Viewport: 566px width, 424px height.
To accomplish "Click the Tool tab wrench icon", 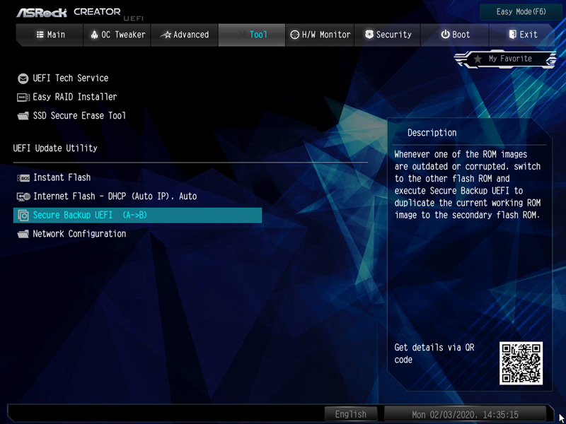I will tap(242, 35).
